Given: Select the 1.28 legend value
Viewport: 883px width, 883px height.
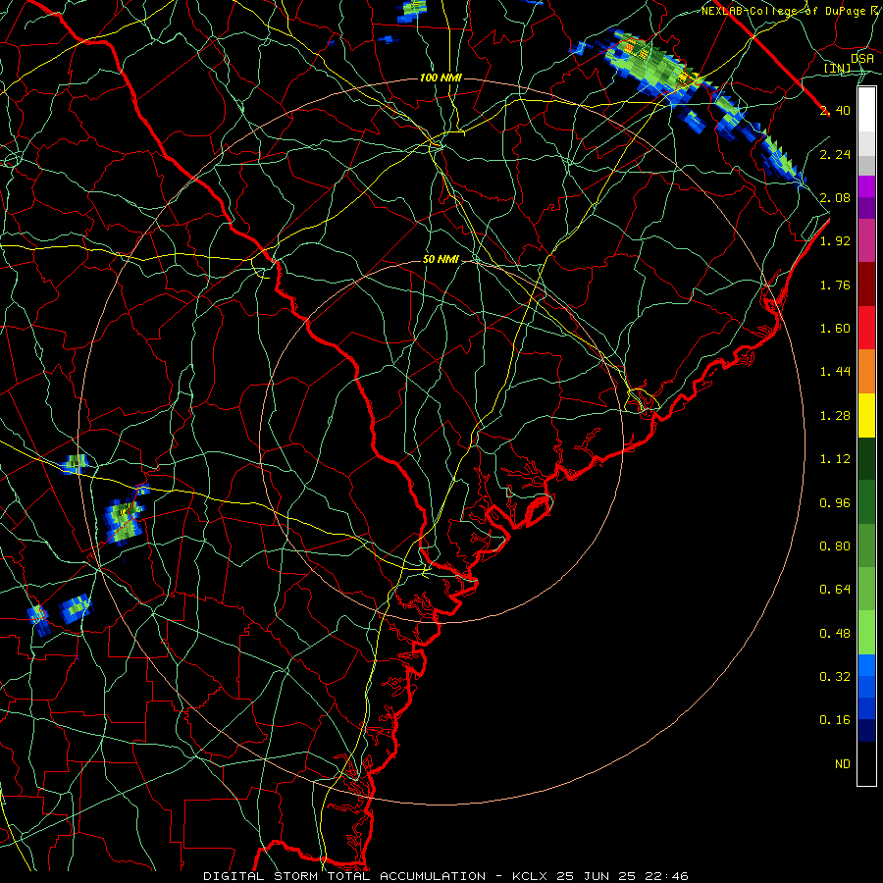Looking at the screenshot, I should [835, 416].
